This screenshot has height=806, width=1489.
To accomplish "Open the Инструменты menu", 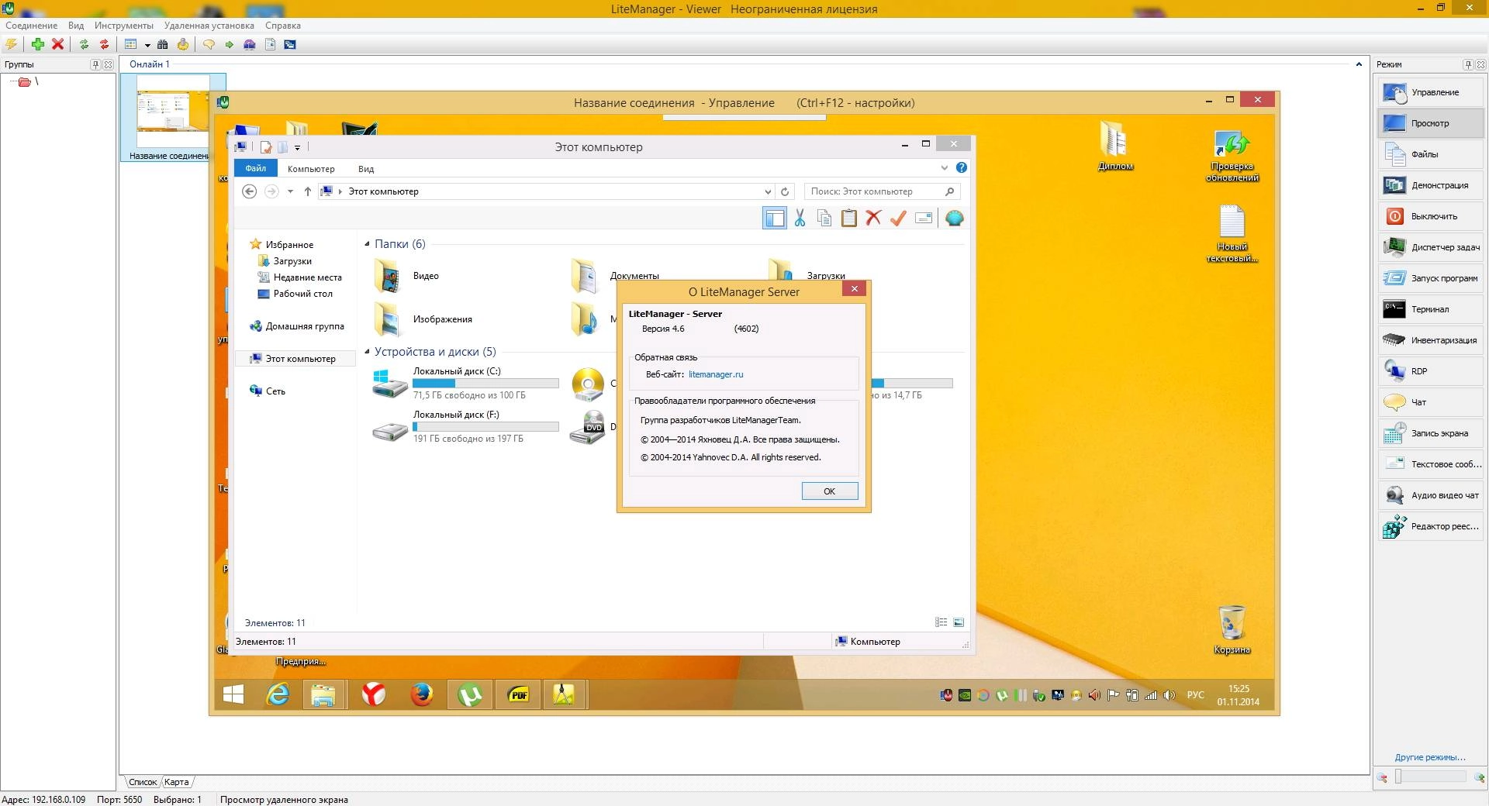I will click(x=124, y=26).
